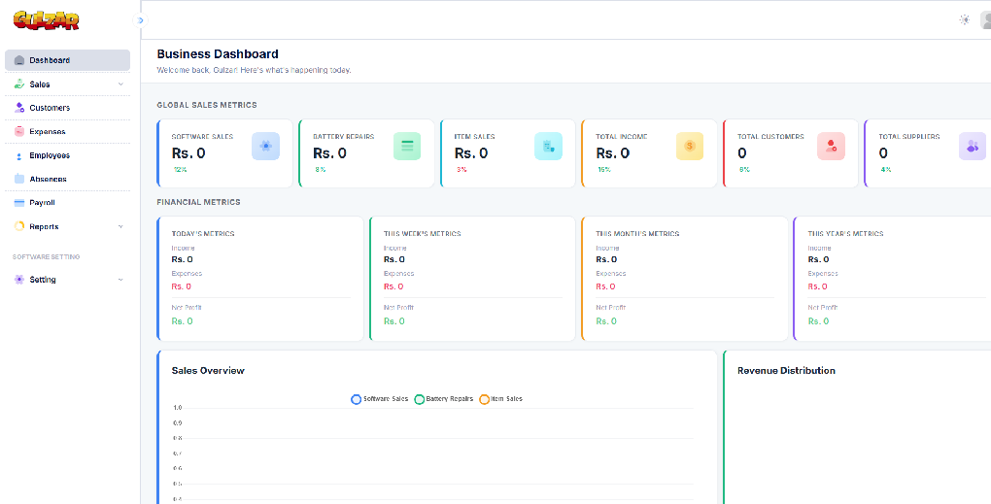991x504 pixels.
Task: Toggle Battery Repairs series in chart legend
Action: tap(443, 399)
